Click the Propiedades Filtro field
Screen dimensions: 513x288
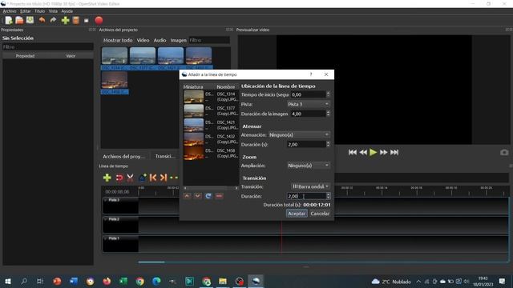pyautogui.click(x=48, y=46)
